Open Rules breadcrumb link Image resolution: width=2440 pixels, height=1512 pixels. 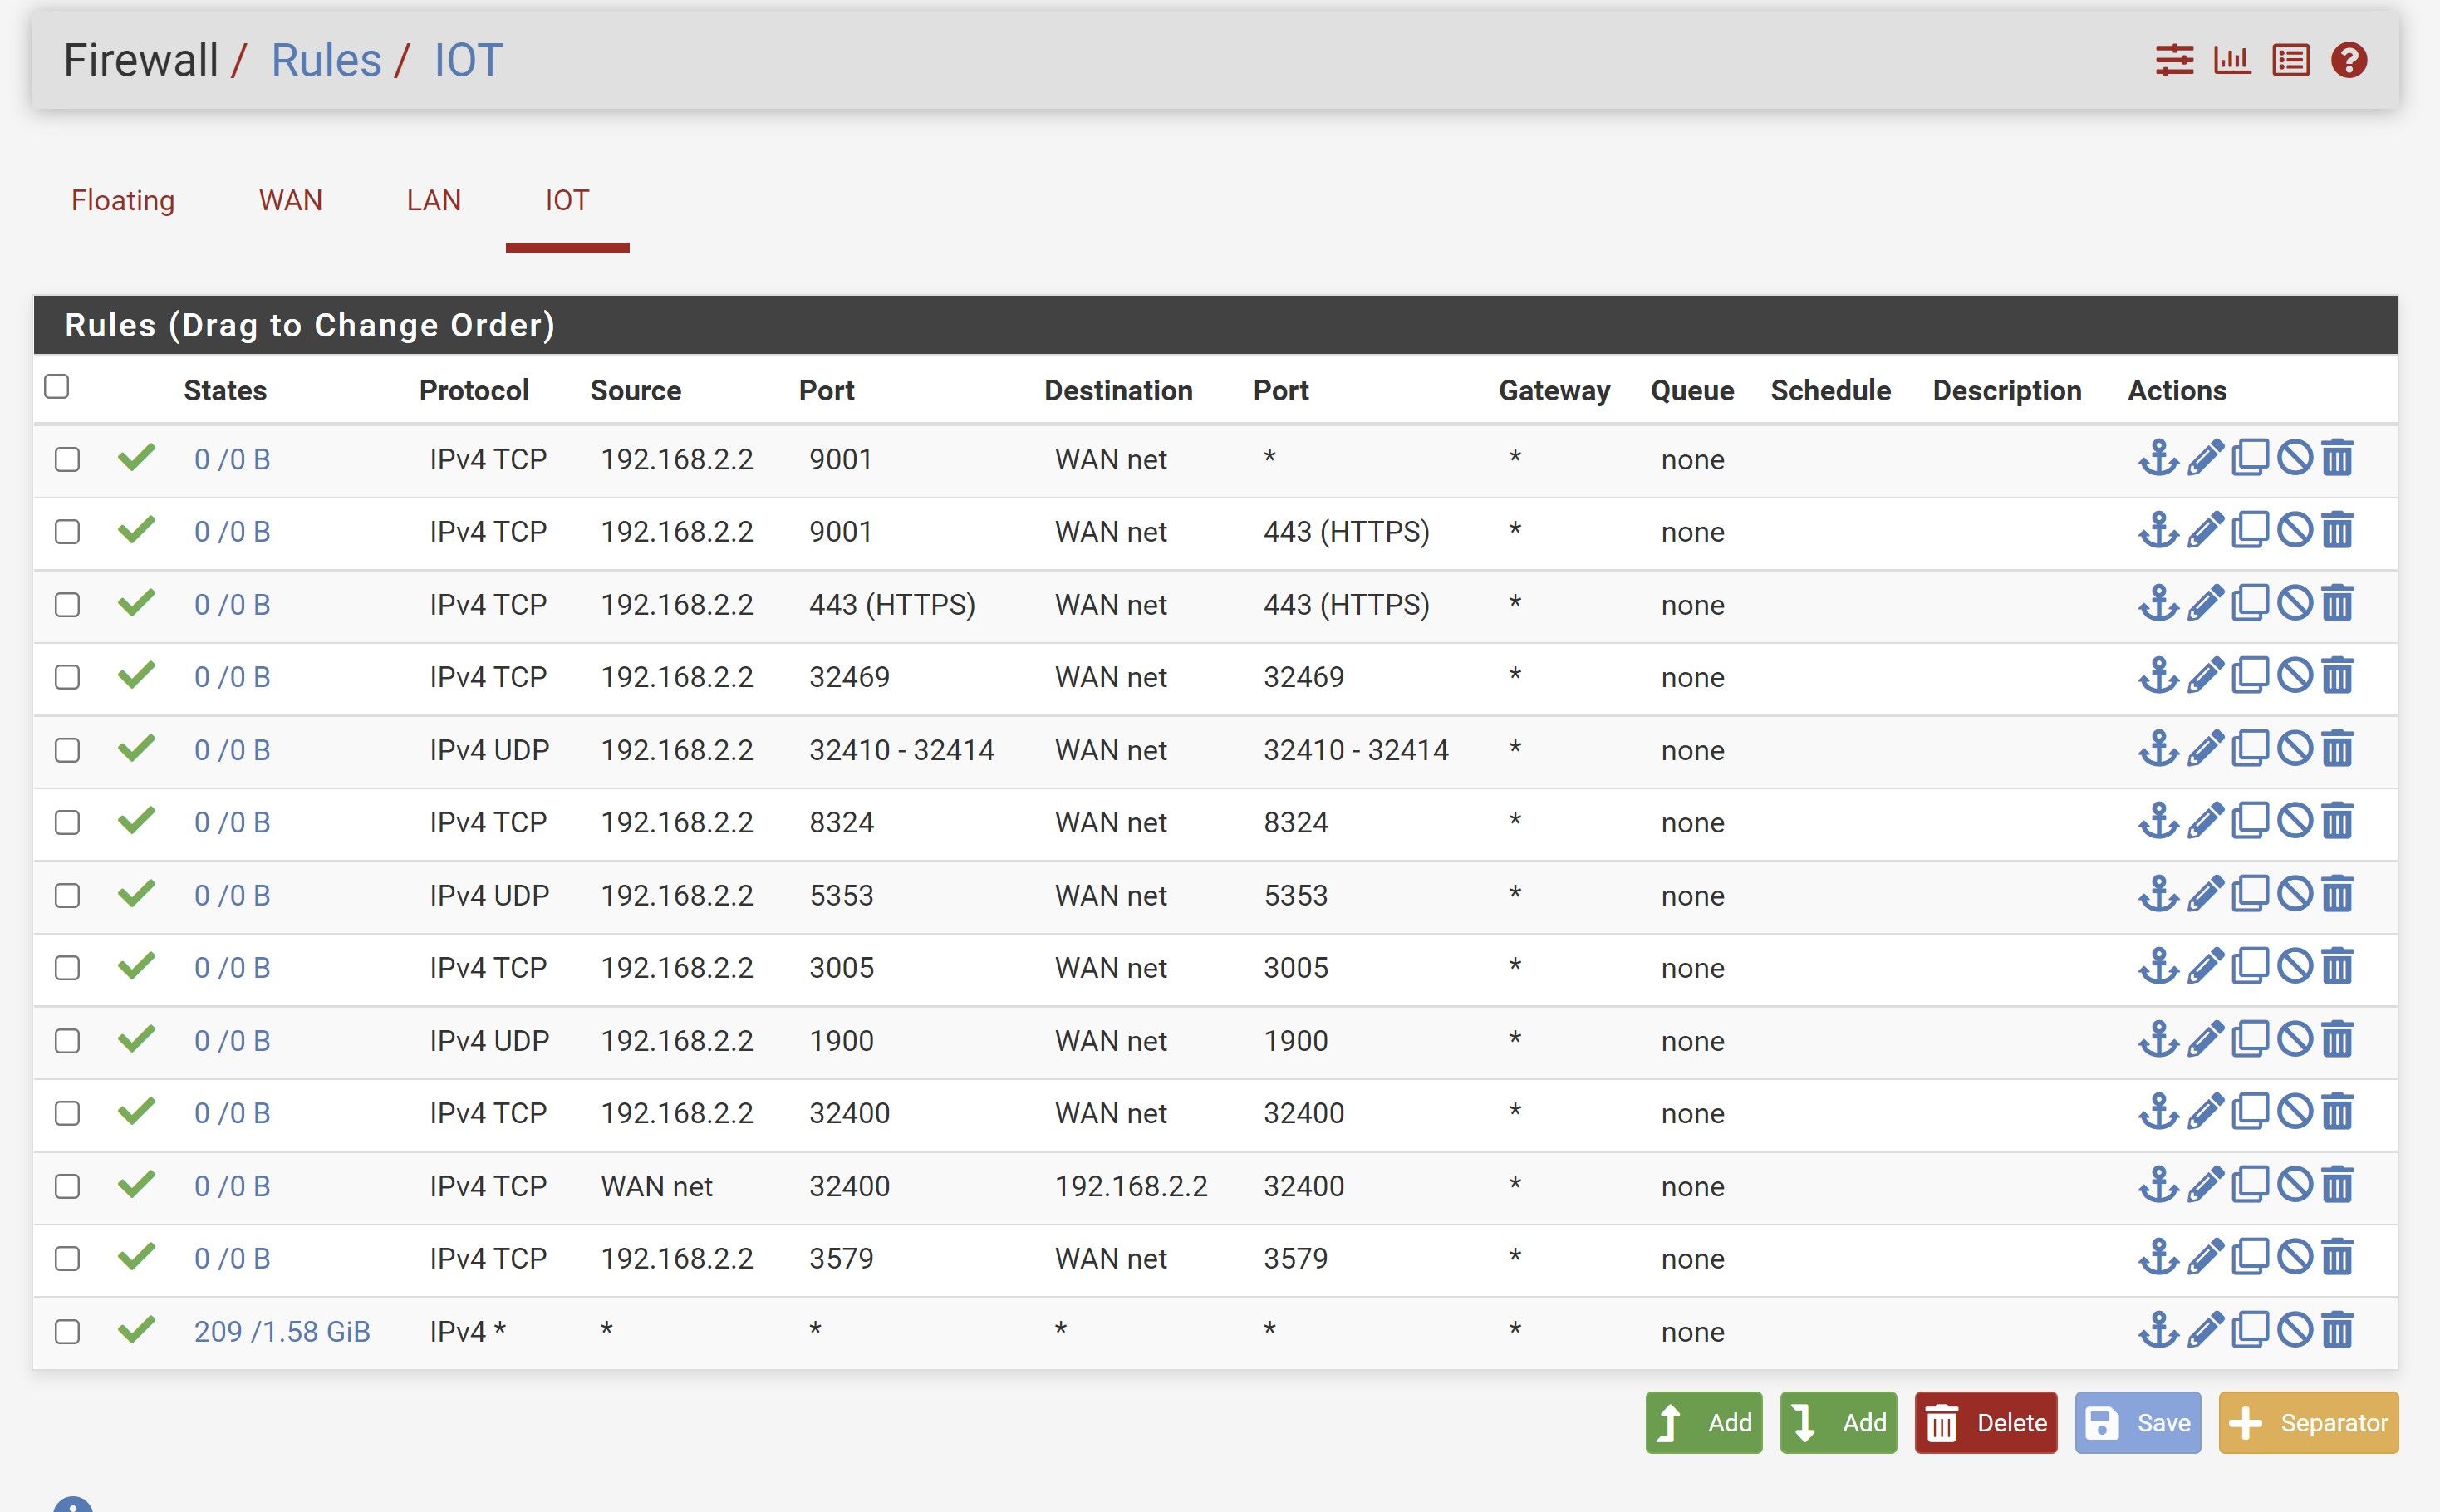(x=326, y=60)
